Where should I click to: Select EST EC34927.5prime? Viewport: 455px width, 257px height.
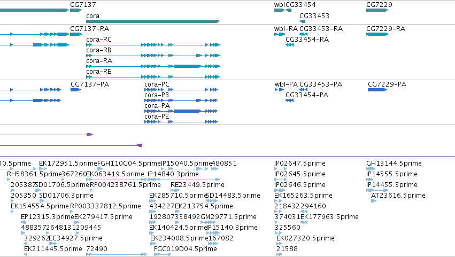(x=75, y=238)
